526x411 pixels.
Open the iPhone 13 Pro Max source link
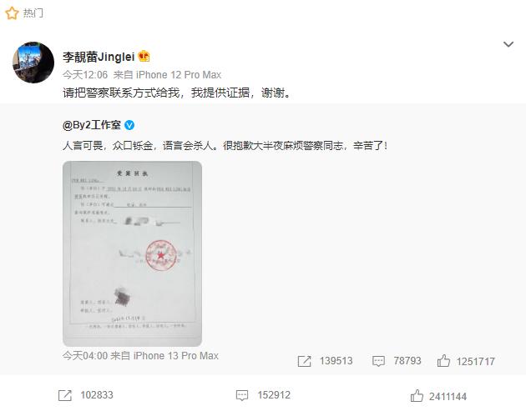click(x=176, y=355)
